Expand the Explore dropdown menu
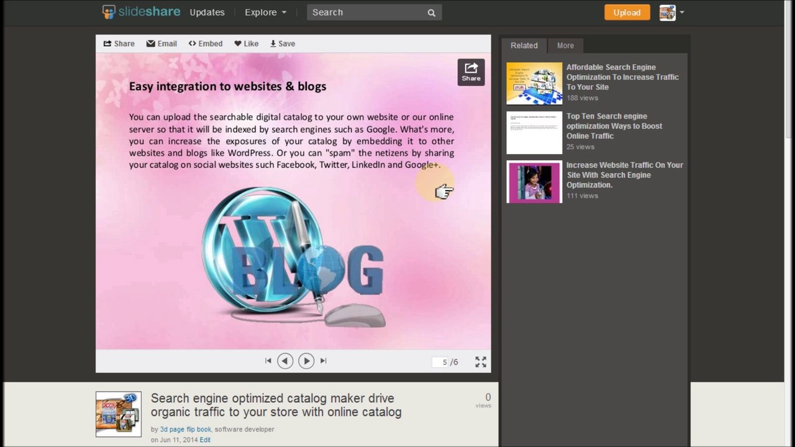 [x=266, y=12]
